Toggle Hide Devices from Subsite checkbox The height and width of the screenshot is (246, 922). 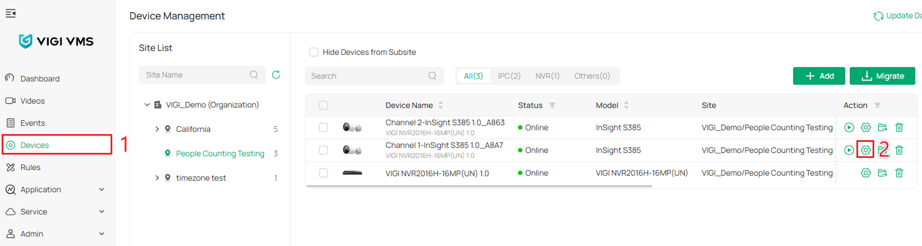tap(314, 52)
